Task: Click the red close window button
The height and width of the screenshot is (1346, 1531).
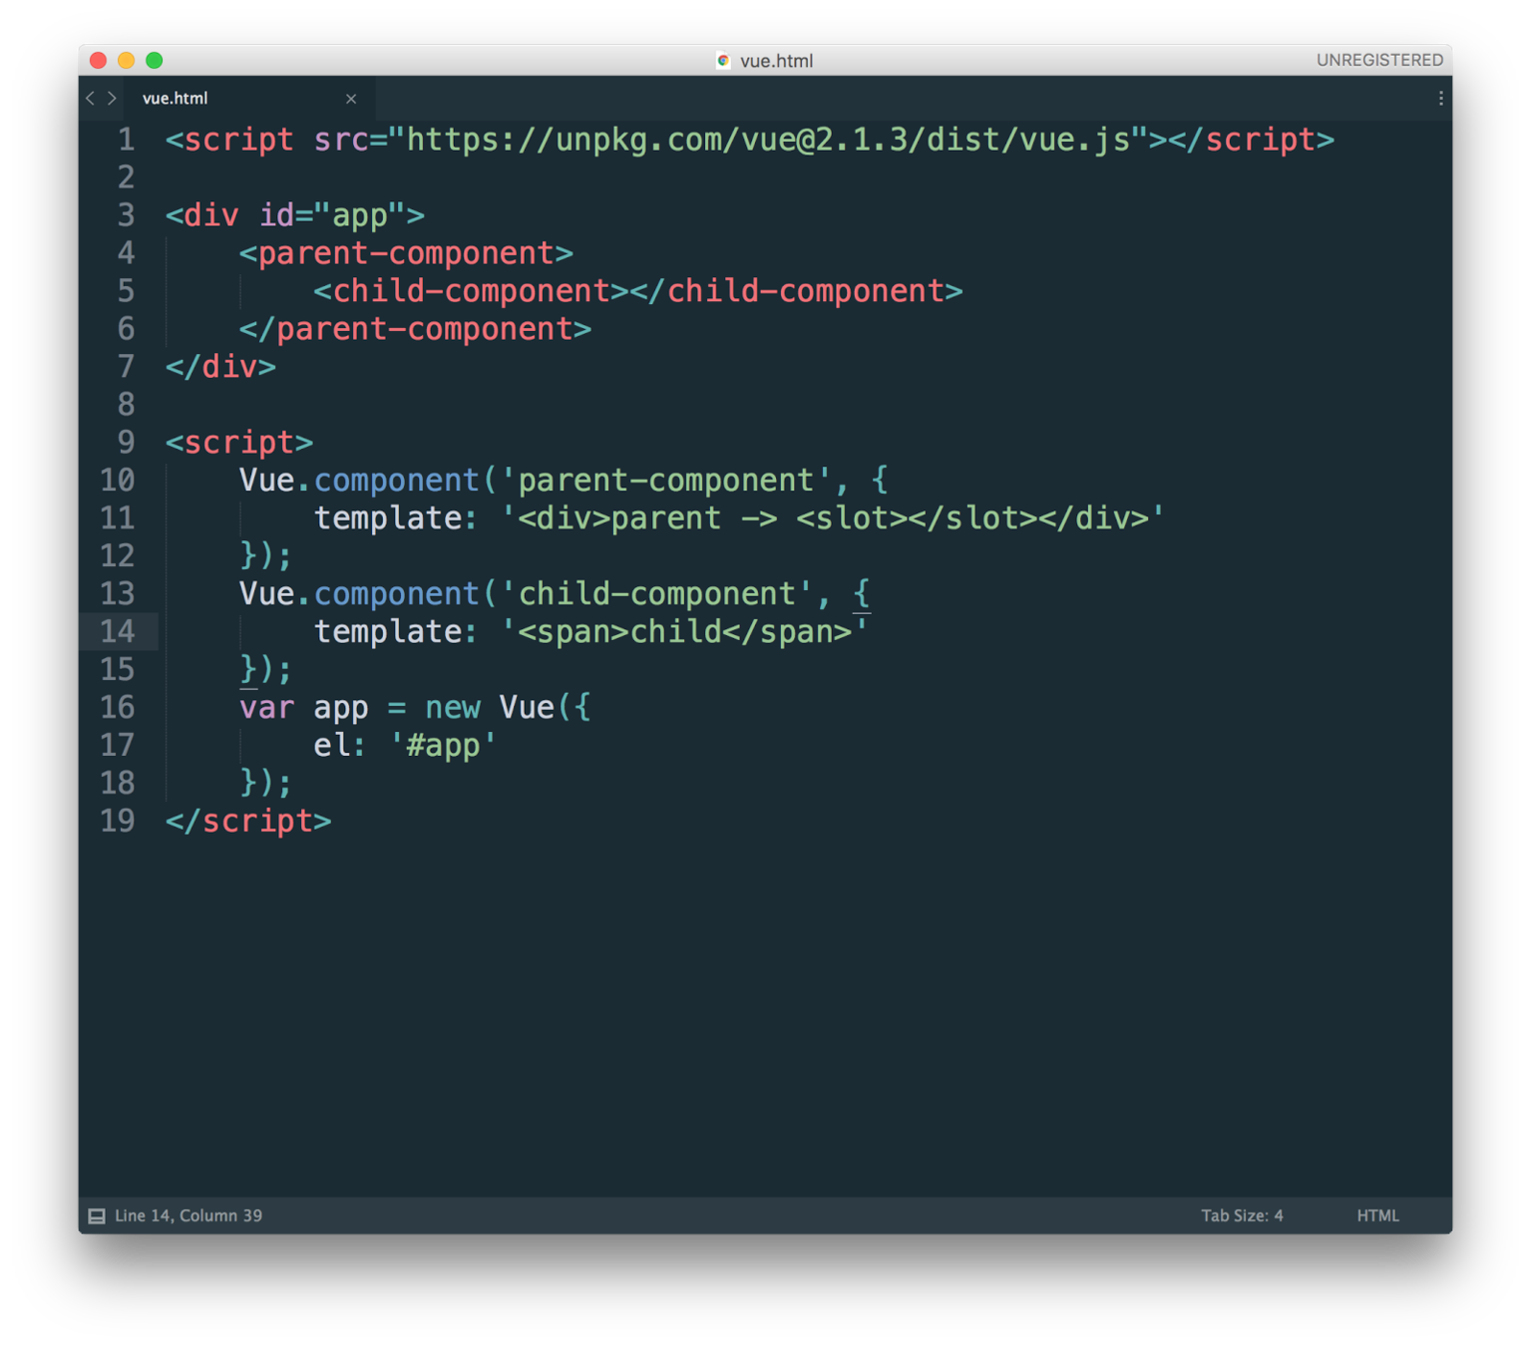Action: [x=98, y=60]
